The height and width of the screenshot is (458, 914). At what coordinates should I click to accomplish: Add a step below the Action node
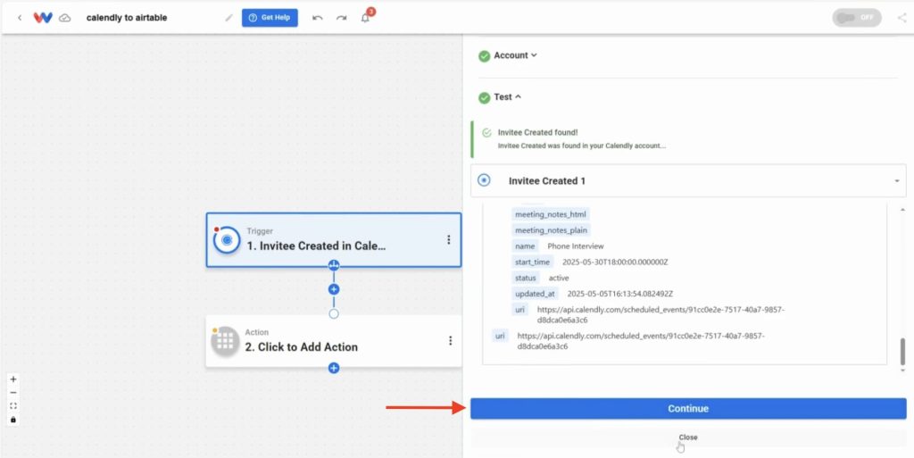[334, 368]
